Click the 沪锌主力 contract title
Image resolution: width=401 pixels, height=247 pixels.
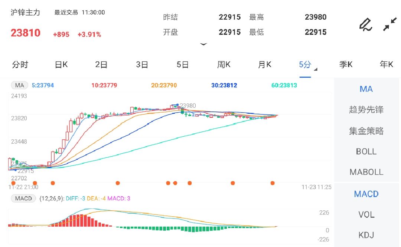click(x=25, y=13)
